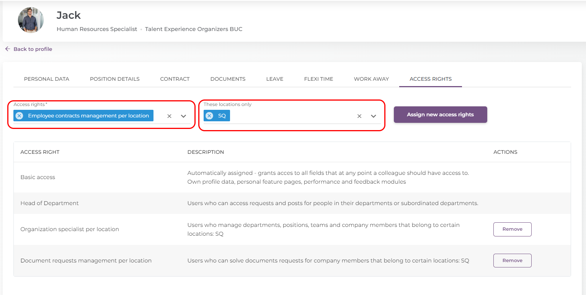Click Assign new access rights button
Viewport: 586px width, 295px height.
click(x=440, y=114)
